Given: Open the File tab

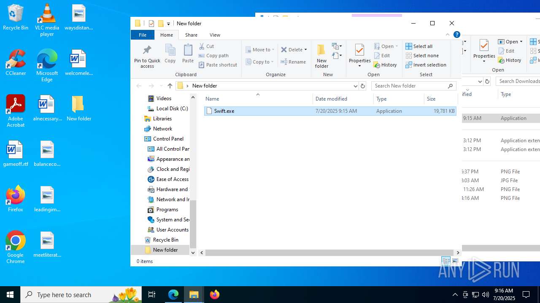Looking at the screenshot, I should (143, 35).
